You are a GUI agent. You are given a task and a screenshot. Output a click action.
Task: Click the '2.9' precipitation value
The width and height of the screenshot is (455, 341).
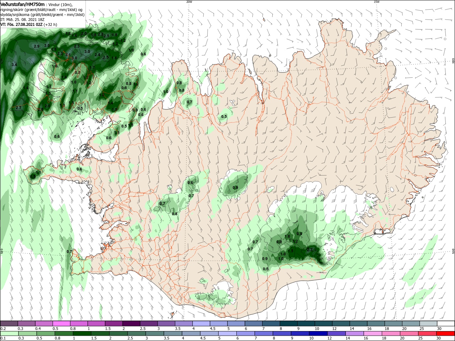[x=36, y=46]
